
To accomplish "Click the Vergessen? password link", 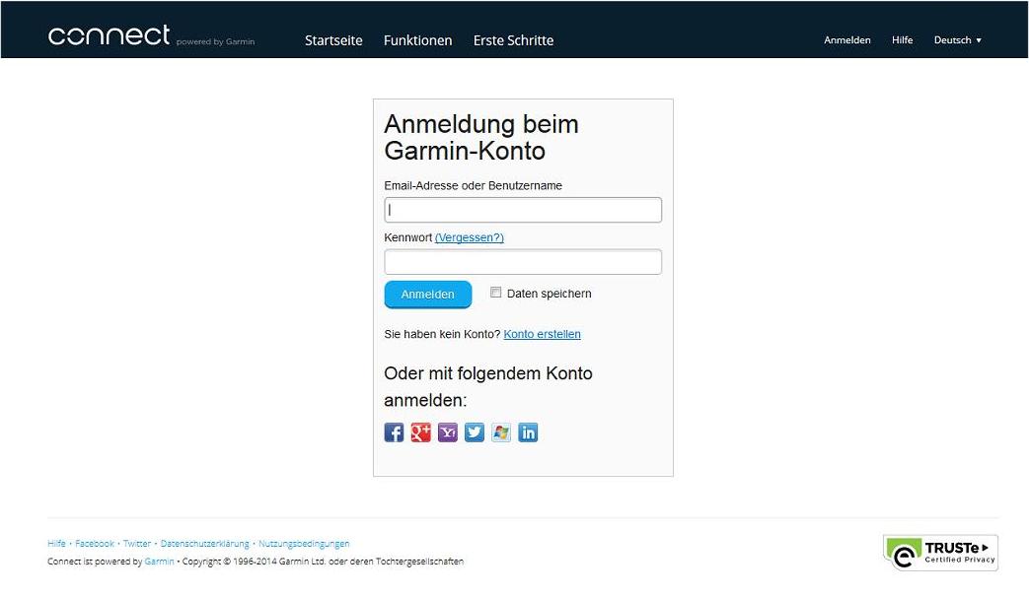I will point(469,237).
